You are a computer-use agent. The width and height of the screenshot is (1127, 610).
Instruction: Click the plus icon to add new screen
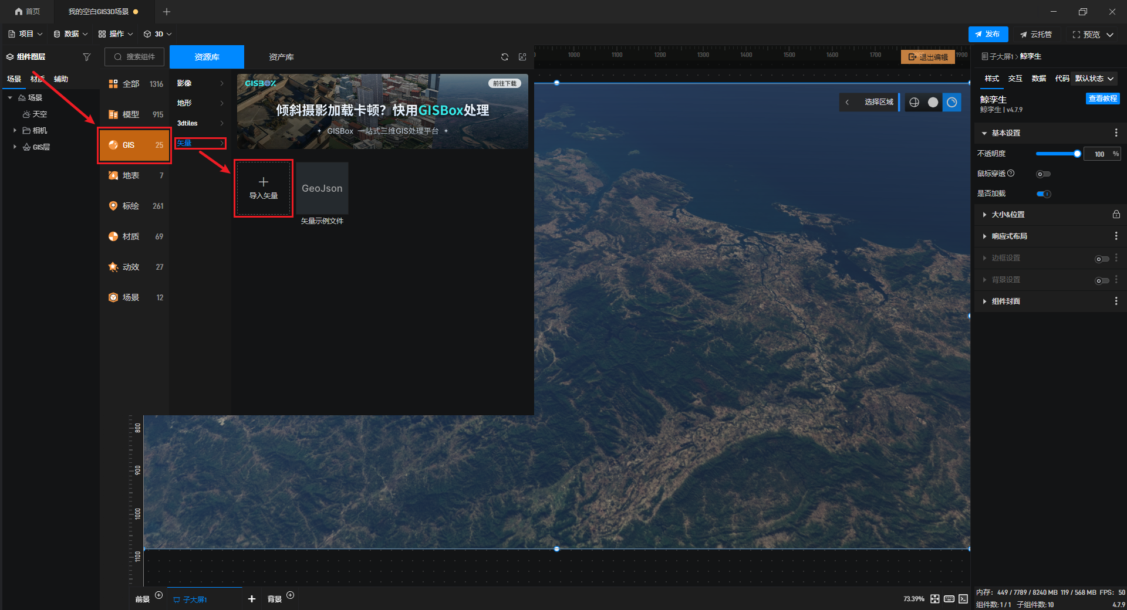point(252,599)
